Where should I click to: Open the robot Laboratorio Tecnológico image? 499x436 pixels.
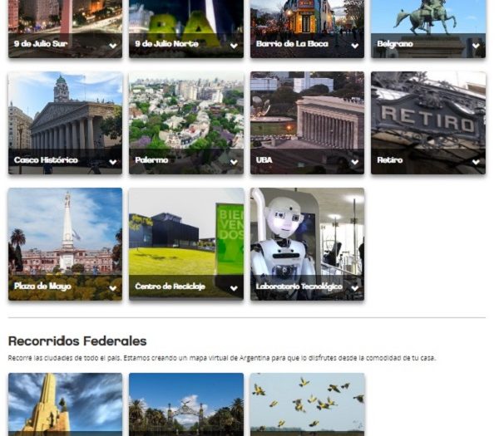coord(307,232)
